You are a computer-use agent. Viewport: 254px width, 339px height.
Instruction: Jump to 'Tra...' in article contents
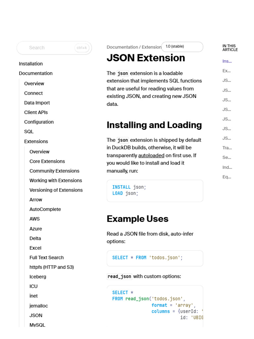(x=227, y=148)
